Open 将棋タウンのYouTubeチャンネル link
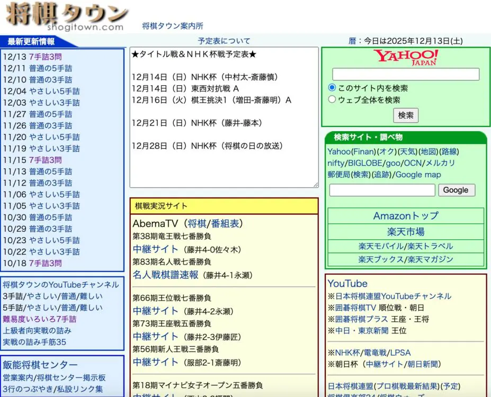This screenshot has width=491, height=397. 61,285
